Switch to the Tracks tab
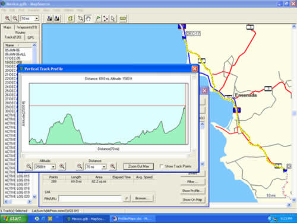The image size is (297, 223). tap(13, 37)
